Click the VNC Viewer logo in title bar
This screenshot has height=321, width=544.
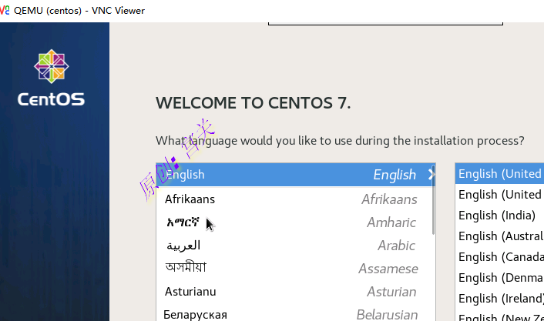click(x=5, y=10)
